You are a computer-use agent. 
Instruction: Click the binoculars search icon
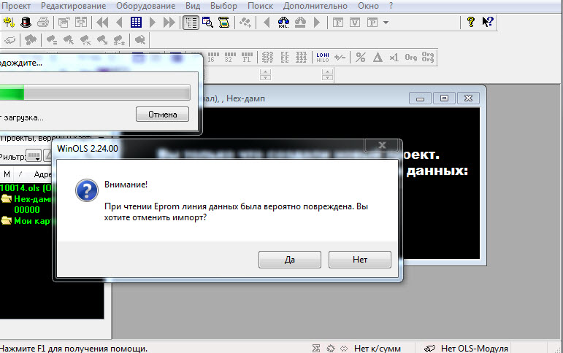pos(283,22)
